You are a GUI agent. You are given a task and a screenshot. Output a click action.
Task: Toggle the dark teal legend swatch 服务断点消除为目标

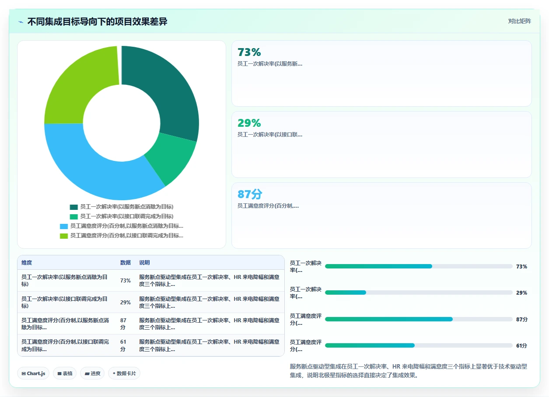click(73, 207)
